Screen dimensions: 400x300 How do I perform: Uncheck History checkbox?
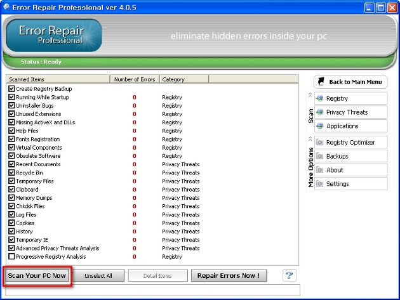point(11,231)
